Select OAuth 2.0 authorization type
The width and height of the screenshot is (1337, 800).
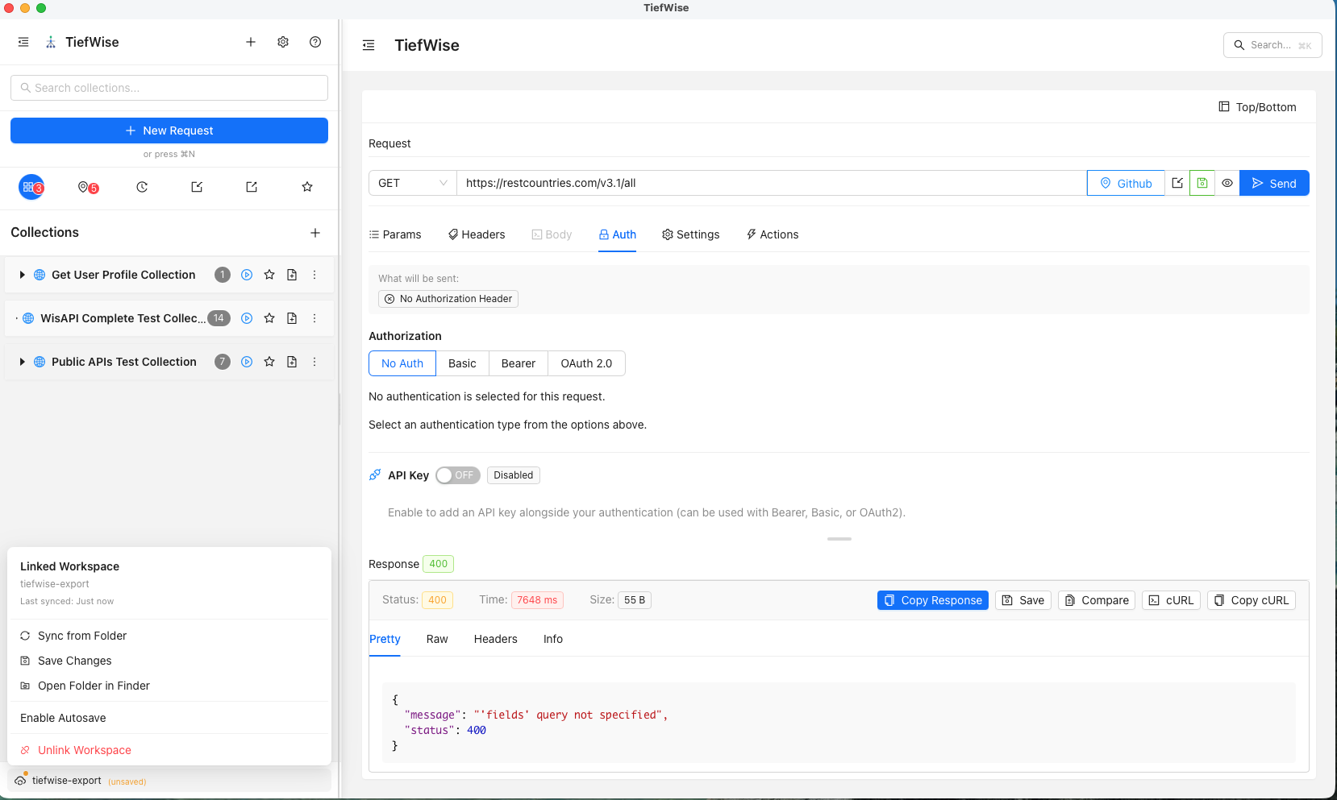(586, 363)
